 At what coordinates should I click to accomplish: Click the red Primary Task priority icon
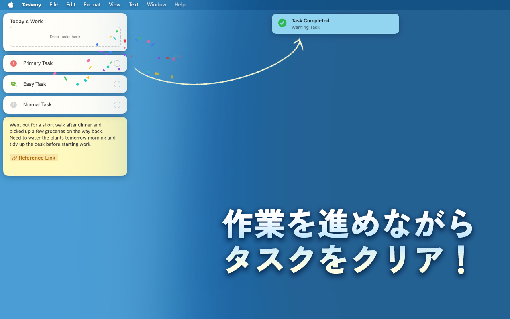click(x=14, y=63)
